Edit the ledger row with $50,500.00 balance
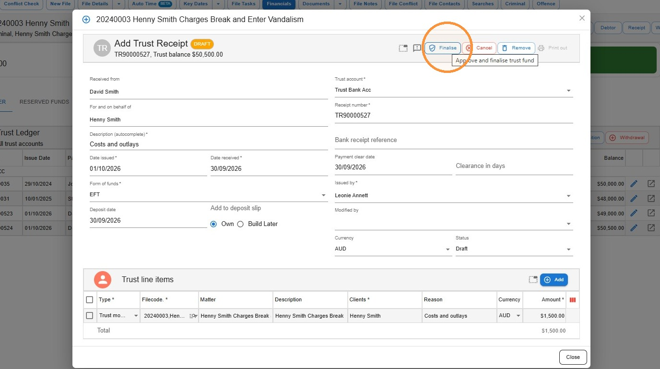Viewport: 660px width, 369px height. click(634, 228)
